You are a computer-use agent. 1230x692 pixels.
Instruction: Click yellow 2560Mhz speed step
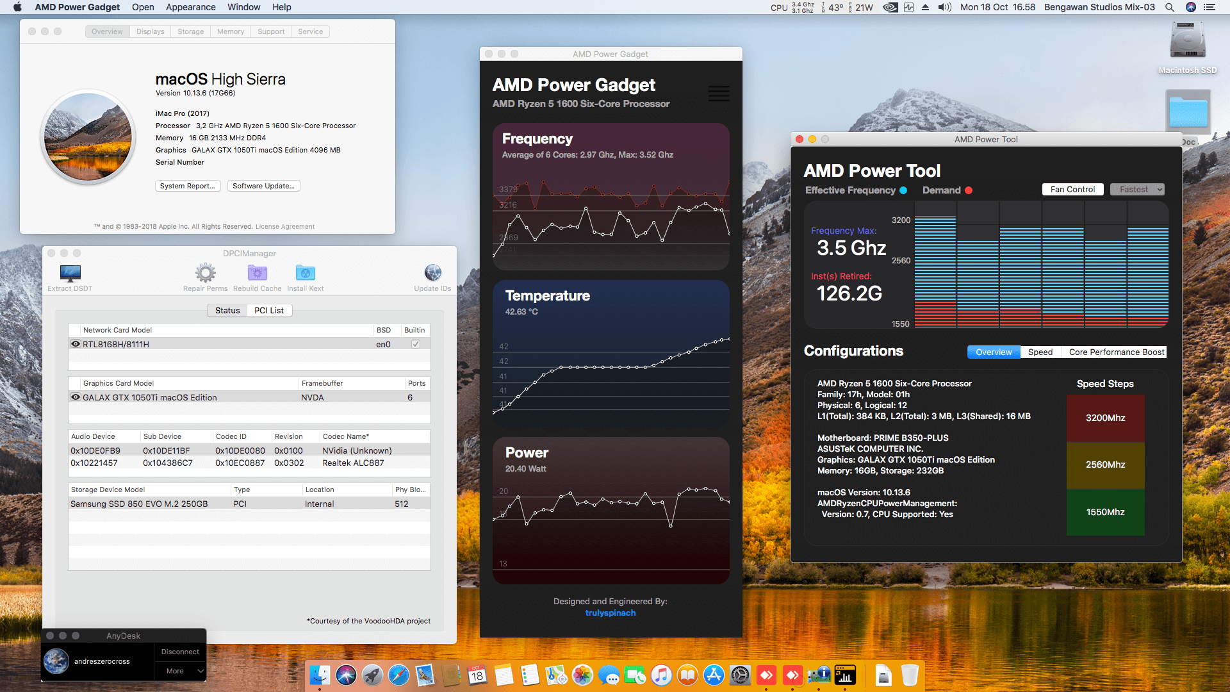[x=1105, y=465]
